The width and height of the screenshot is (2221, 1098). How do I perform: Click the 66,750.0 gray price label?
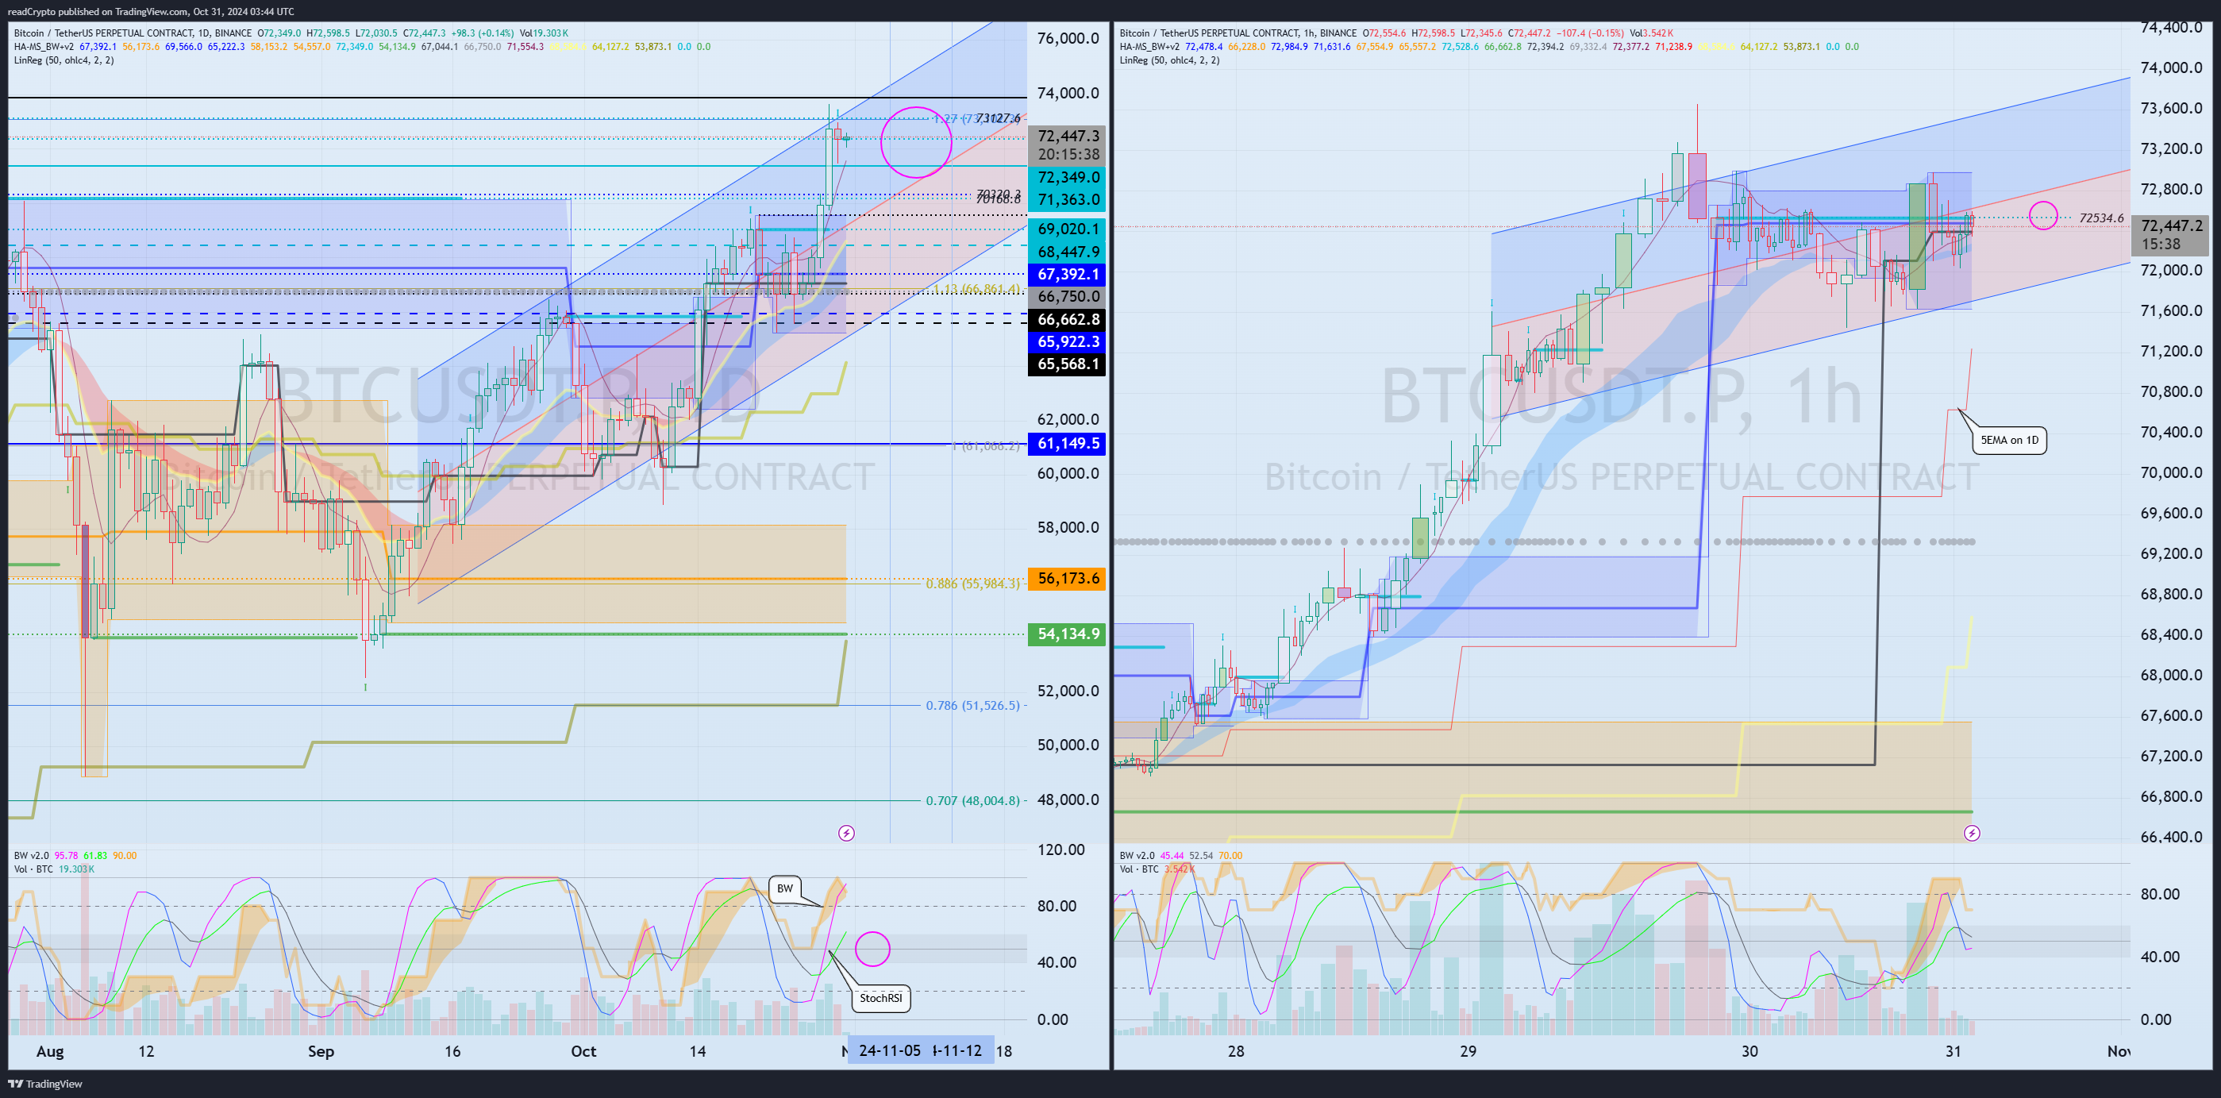click(1068, 297)
